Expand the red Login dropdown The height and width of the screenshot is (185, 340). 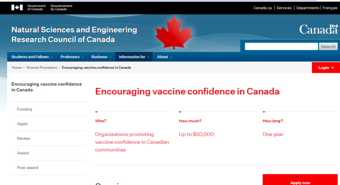[326, 67]
